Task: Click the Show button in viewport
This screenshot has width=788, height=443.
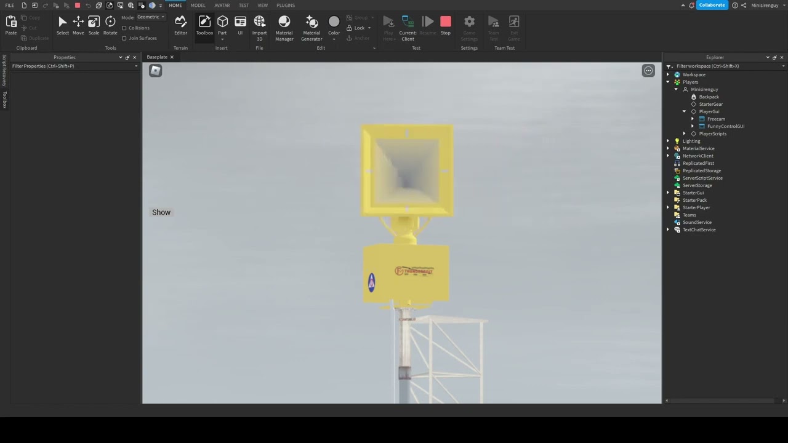Action: [161, 212]
